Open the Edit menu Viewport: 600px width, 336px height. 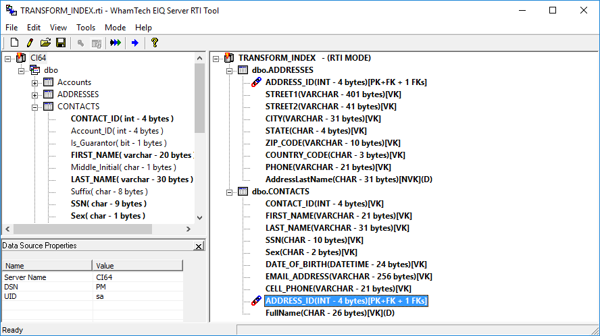point(34,28)
